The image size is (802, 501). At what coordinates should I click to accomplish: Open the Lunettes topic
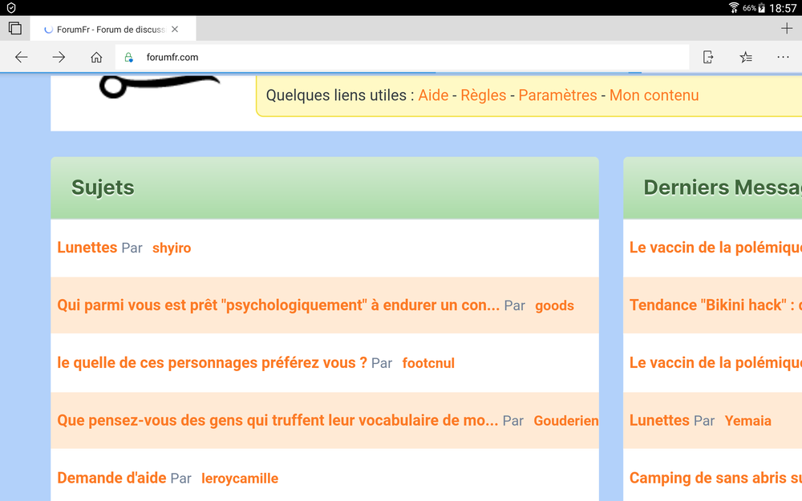tap(87, 247)
